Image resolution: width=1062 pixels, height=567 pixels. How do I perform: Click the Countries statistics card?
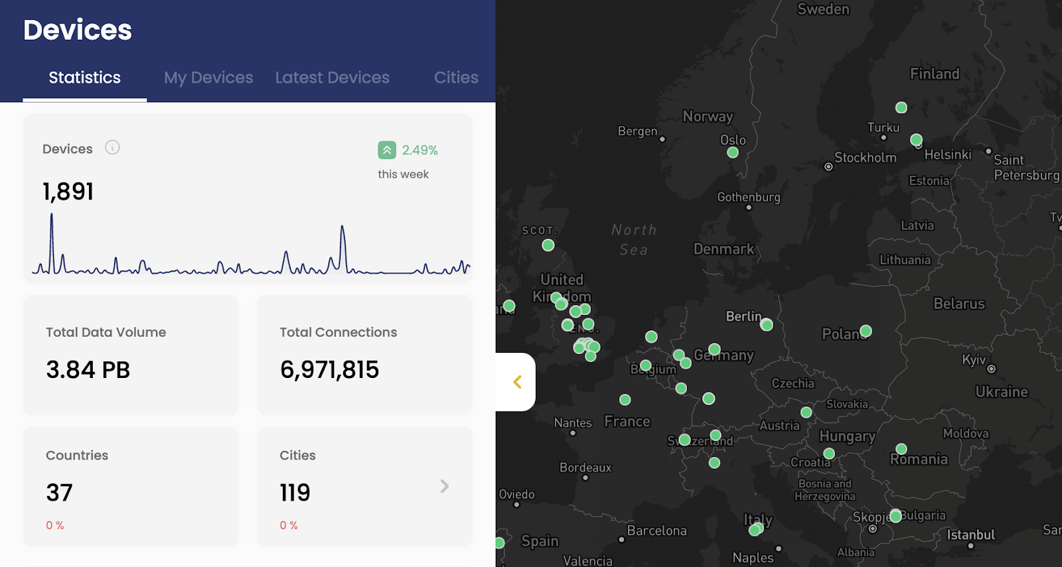pos(131,487)
